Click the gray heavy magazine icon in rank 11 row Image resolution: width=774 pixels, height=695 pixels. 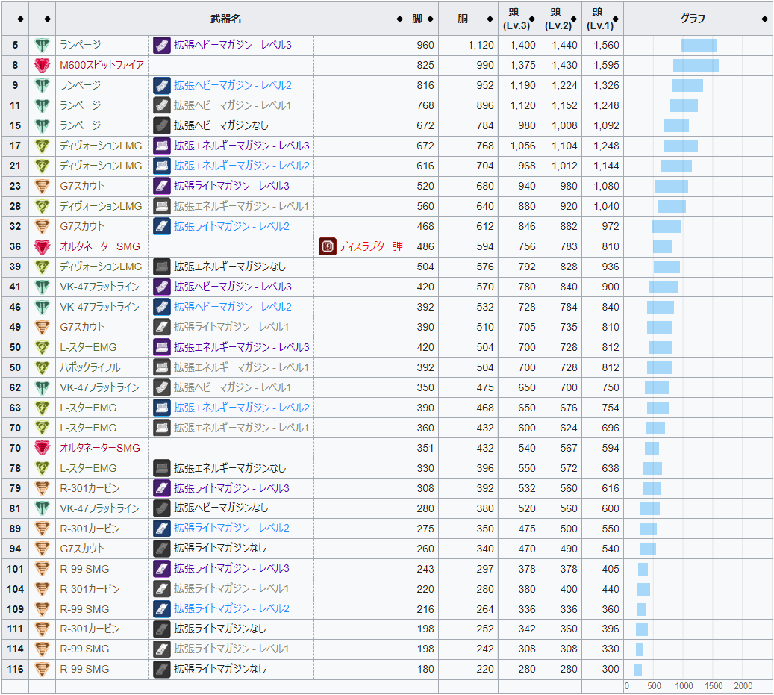[161, 106]
